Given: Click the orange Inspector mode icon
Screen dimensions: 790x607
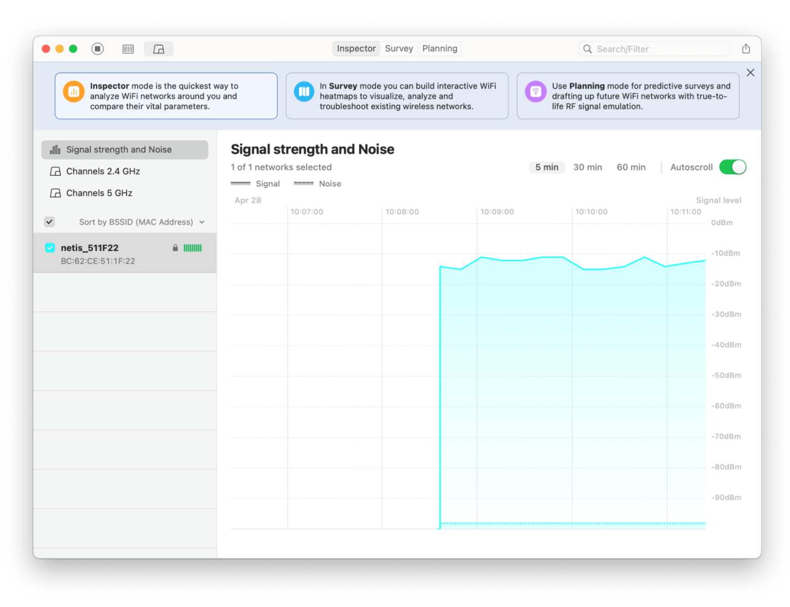Looking at the screenshot, I should click(73, 92).
